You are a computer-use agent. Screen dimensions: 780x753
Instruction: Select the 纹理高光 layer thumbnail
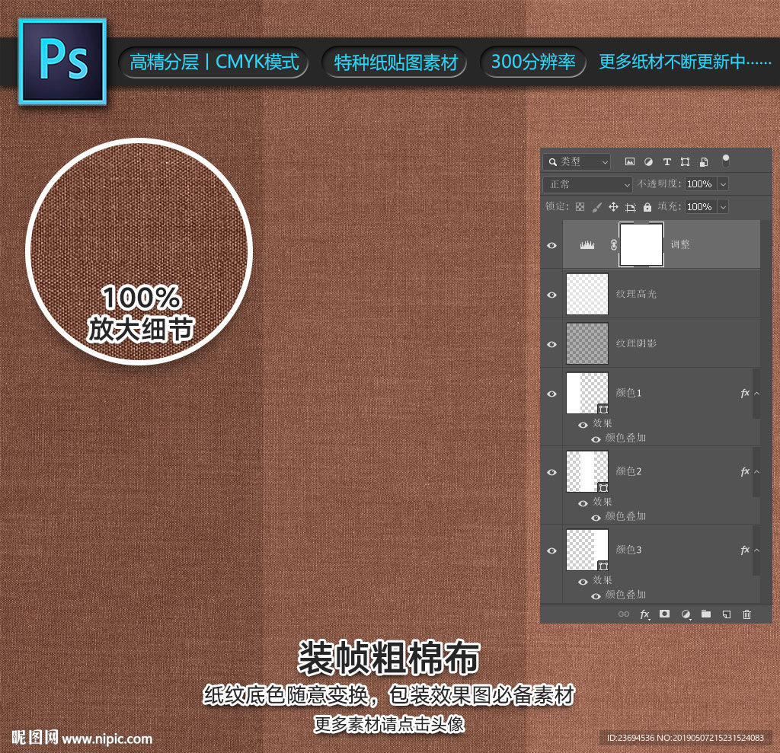click(587, 294)
